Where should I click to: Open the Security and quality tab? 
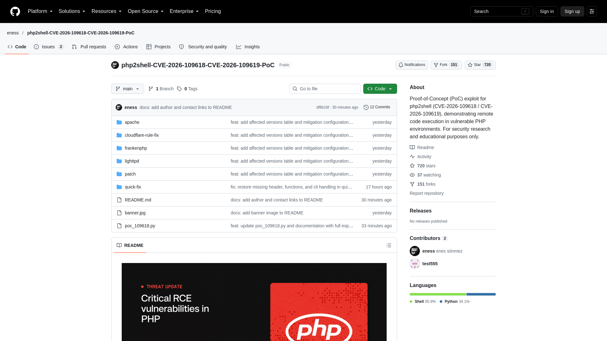click(x=203, y=47)
